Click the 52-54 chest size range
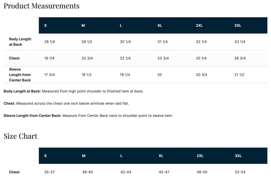 pos(240,172)
